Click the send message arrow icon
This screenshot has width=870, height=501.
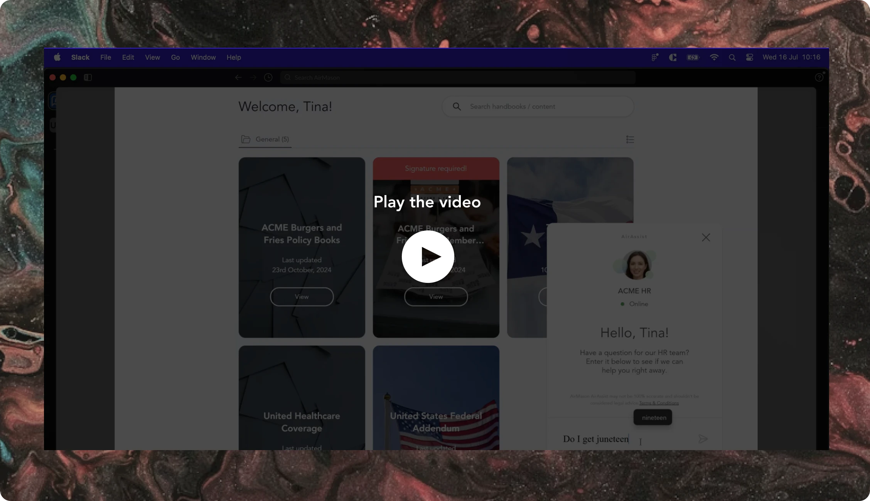click(703, 439)
